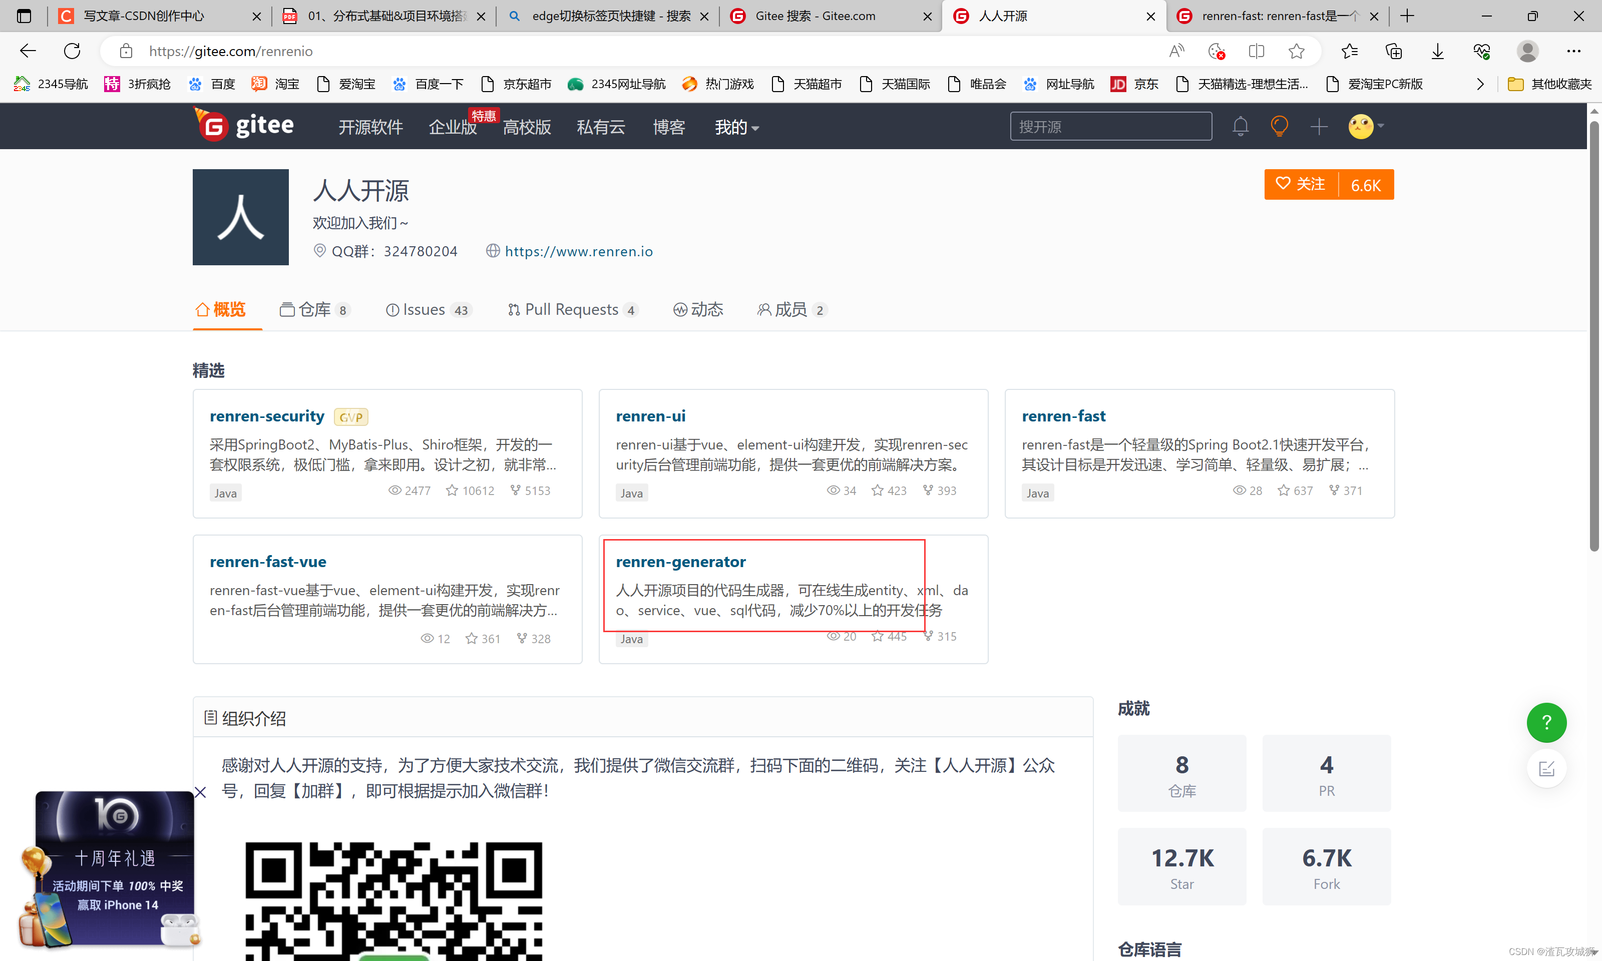Click the plus create icon in Gitee header
Screen dimensions: 1602x961
pyautogui.click(x=1319, y=126)
